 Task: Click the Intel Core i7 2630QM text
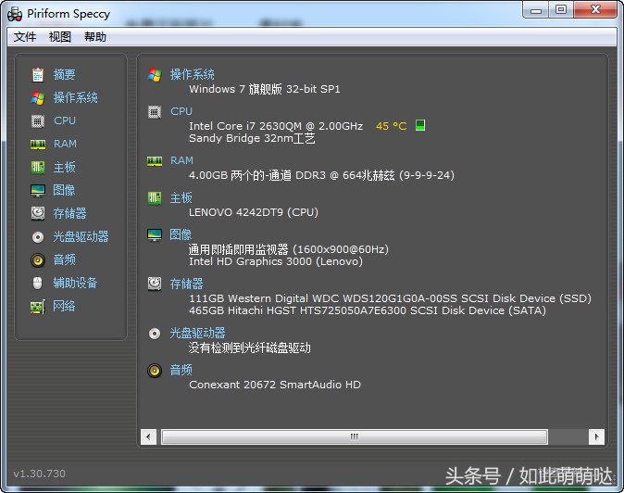(x=276, y=126)
